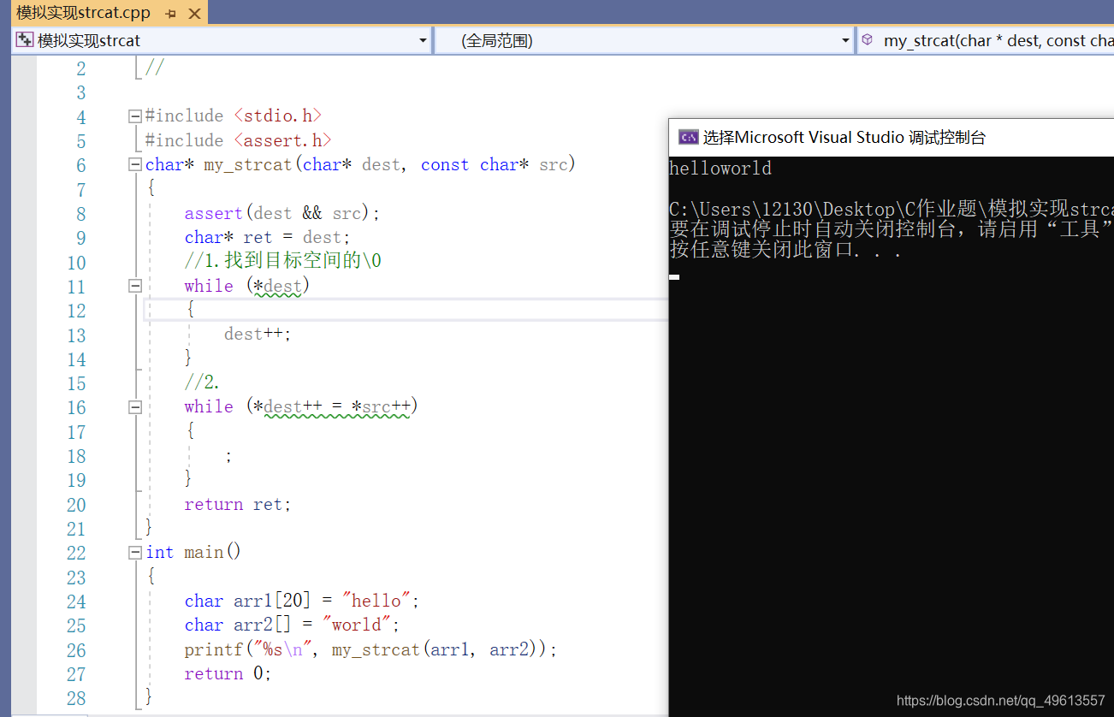Viewport: 1114px width, 717px height.
Task: Click the assert(dest && src) statement
Action: (x=281, y=213)
